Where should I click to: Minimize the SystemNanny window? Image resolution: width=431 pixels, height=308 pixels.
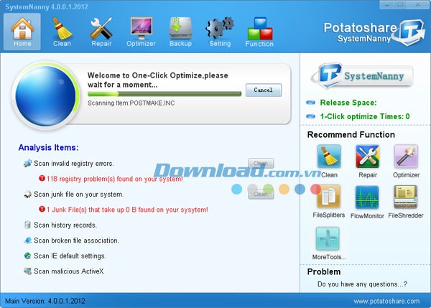click(387, 5)
